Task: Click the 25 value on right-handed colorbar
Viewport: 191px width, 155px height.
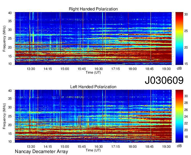Action: (x=186, y=31)
